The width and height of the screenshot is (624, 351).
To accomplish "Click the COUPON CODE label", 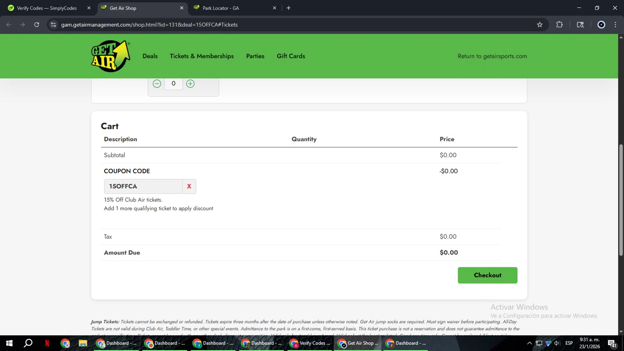I will click(127, 171).
